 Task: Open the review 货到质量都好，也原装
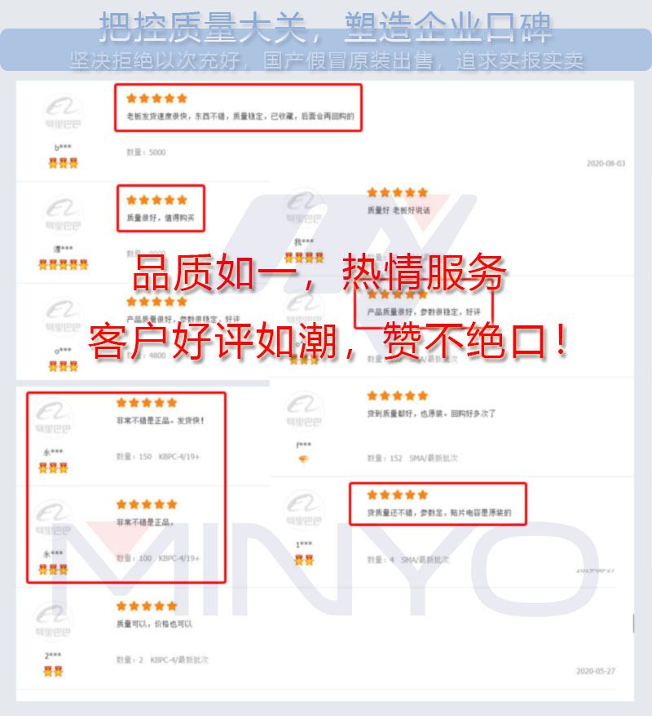[431, 413]
